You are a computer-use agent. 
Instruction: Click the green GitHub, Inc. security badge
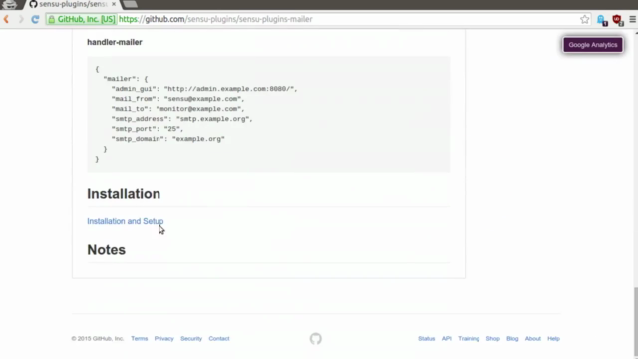[x=82, y=19]
